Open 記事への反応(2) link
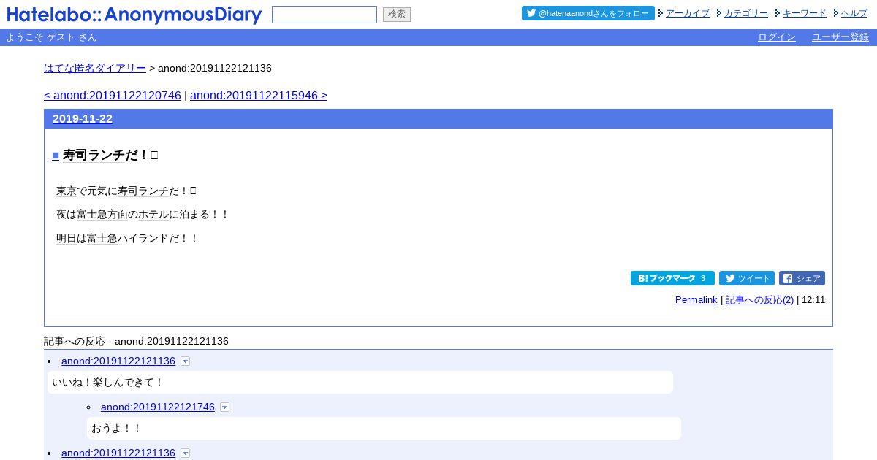 pyautogui.click(x=759, y=300)
